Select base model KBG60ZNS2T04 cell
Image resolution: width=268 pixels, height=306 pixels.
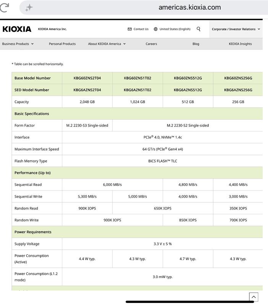point(87,78)
